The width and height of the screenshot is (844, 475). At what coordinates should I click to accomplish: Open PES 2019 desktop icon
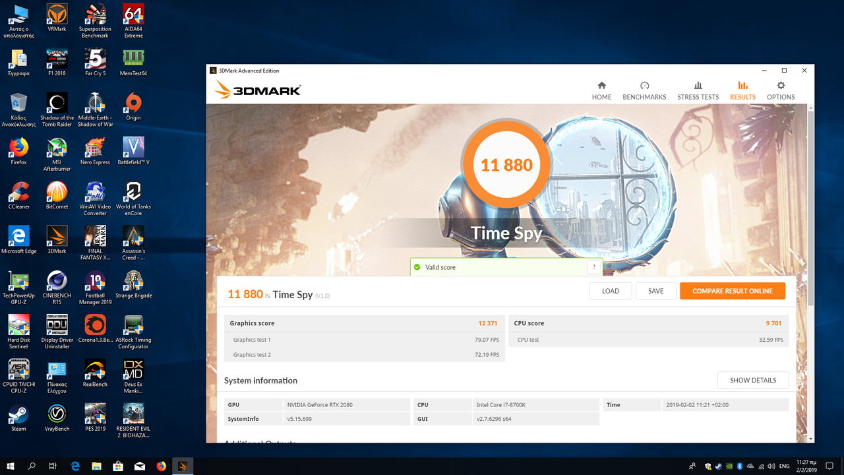(x=95, y=418)
